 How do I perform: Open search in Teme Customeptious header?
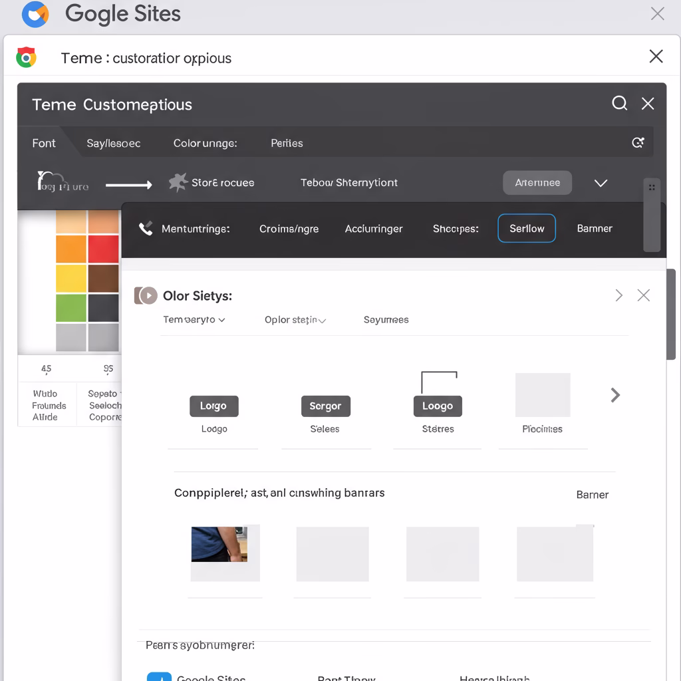point(619,103)
